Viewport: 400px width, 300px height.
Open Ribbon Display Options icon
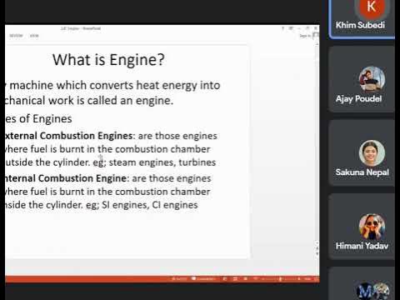(291, 28)
